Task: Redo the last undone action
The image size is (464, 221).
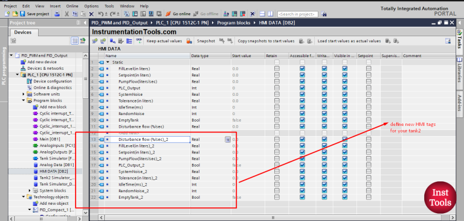Action: (x=112, y=14)
